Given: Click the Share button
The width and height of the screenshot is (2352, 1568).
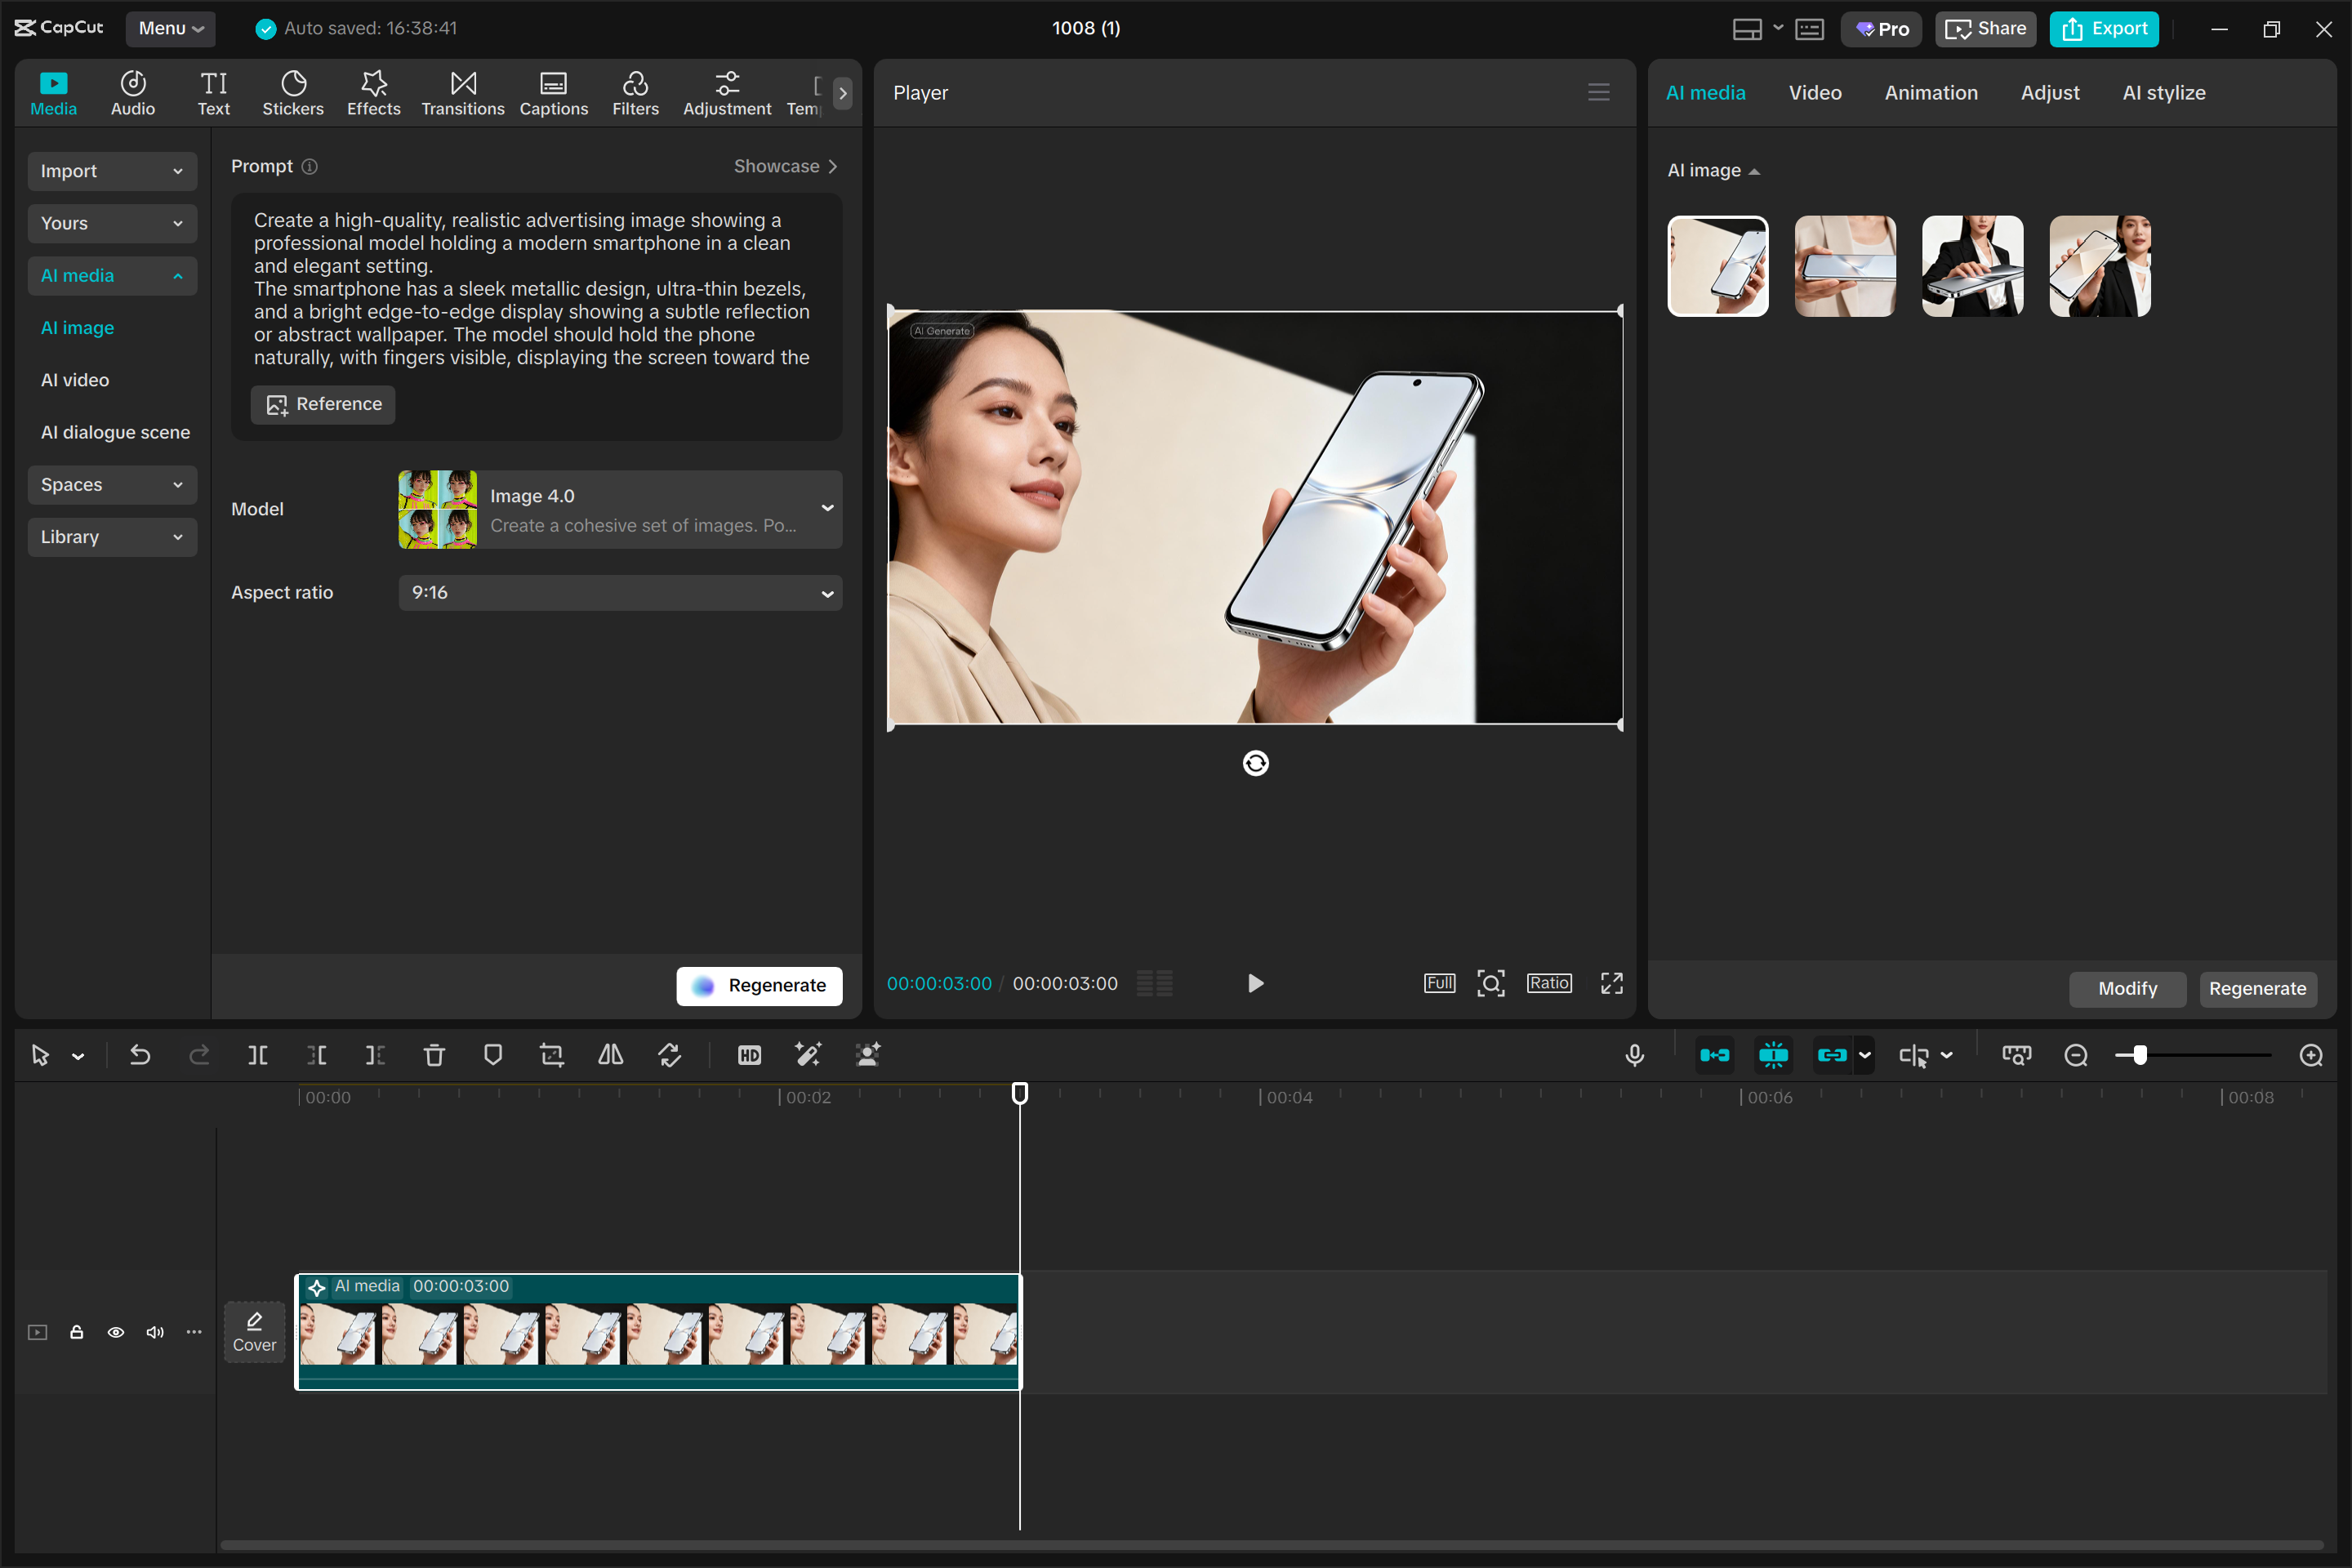Looking at the screenshot, I should 1985,29.
